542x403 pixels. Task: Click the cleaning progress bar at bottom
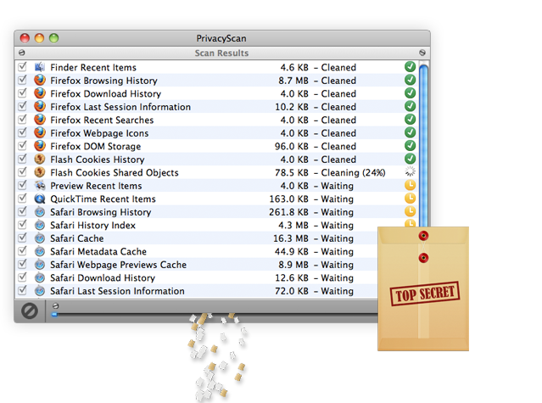click(212, 315)
